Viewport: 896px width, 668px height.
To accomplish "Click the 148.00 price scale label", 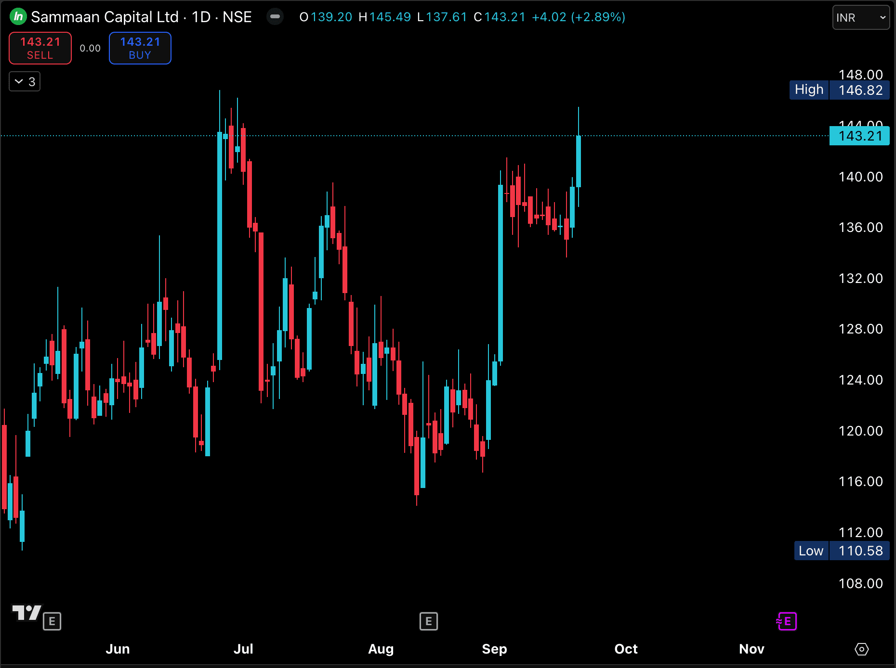I will tap(861, 75).
